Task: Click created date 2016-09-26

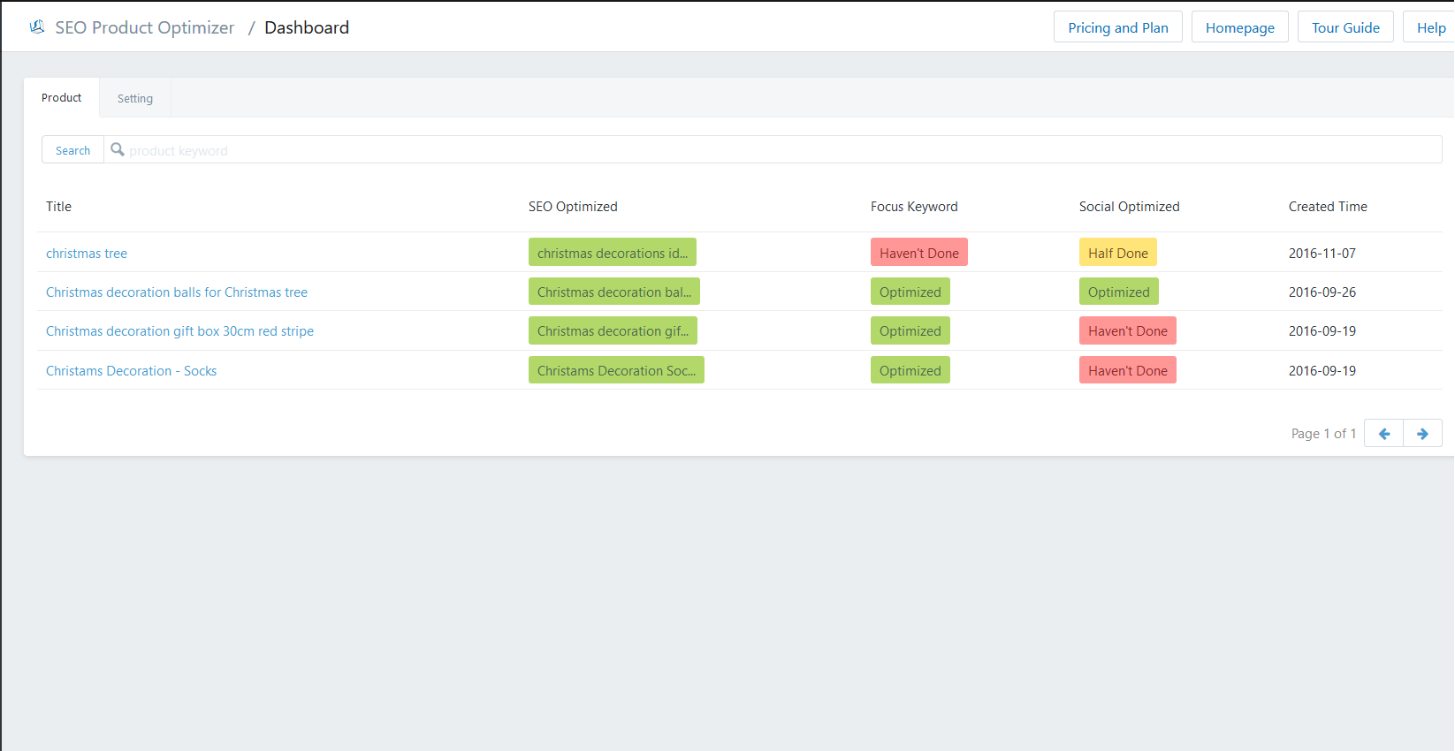Action: click(x=1322, y=292)
